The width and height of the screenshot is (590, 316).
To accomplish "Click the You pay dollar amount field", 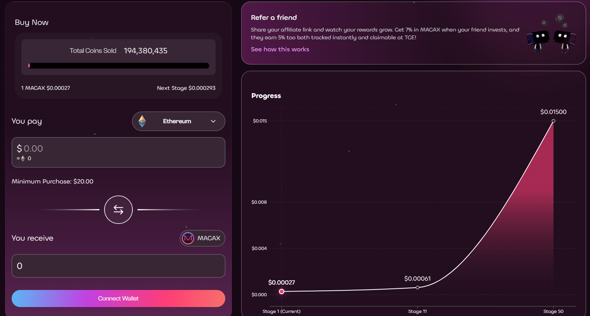I will [x=118, y=149].
